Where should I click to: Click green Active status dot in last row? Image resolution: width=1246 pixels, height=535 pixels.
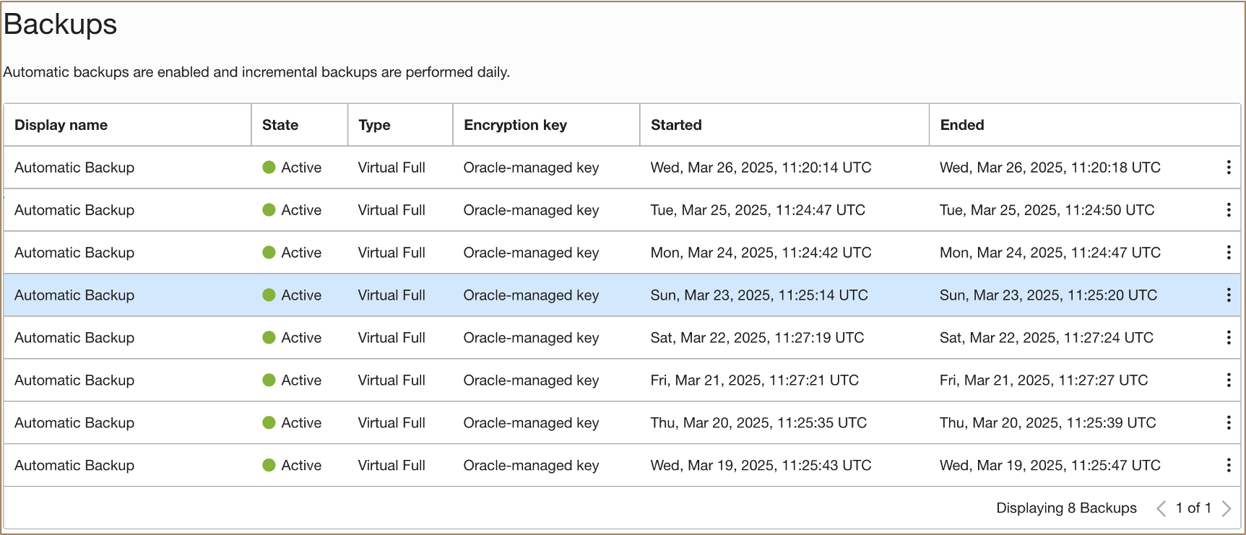click(x=269, y=466)
